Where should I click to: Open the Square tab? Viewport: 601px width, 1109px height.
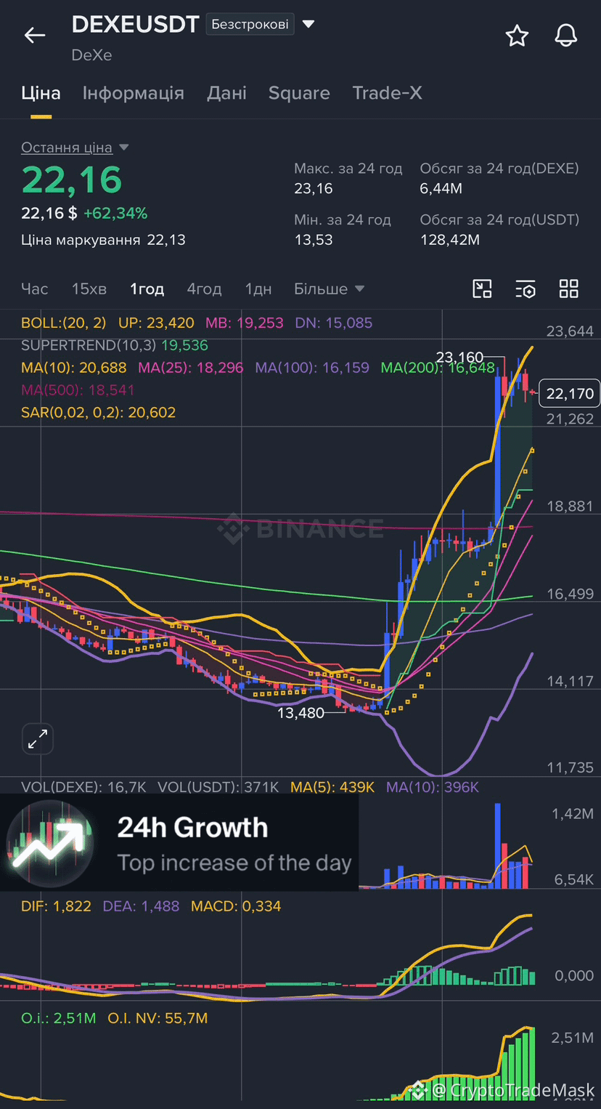click(x=299, y=93)
